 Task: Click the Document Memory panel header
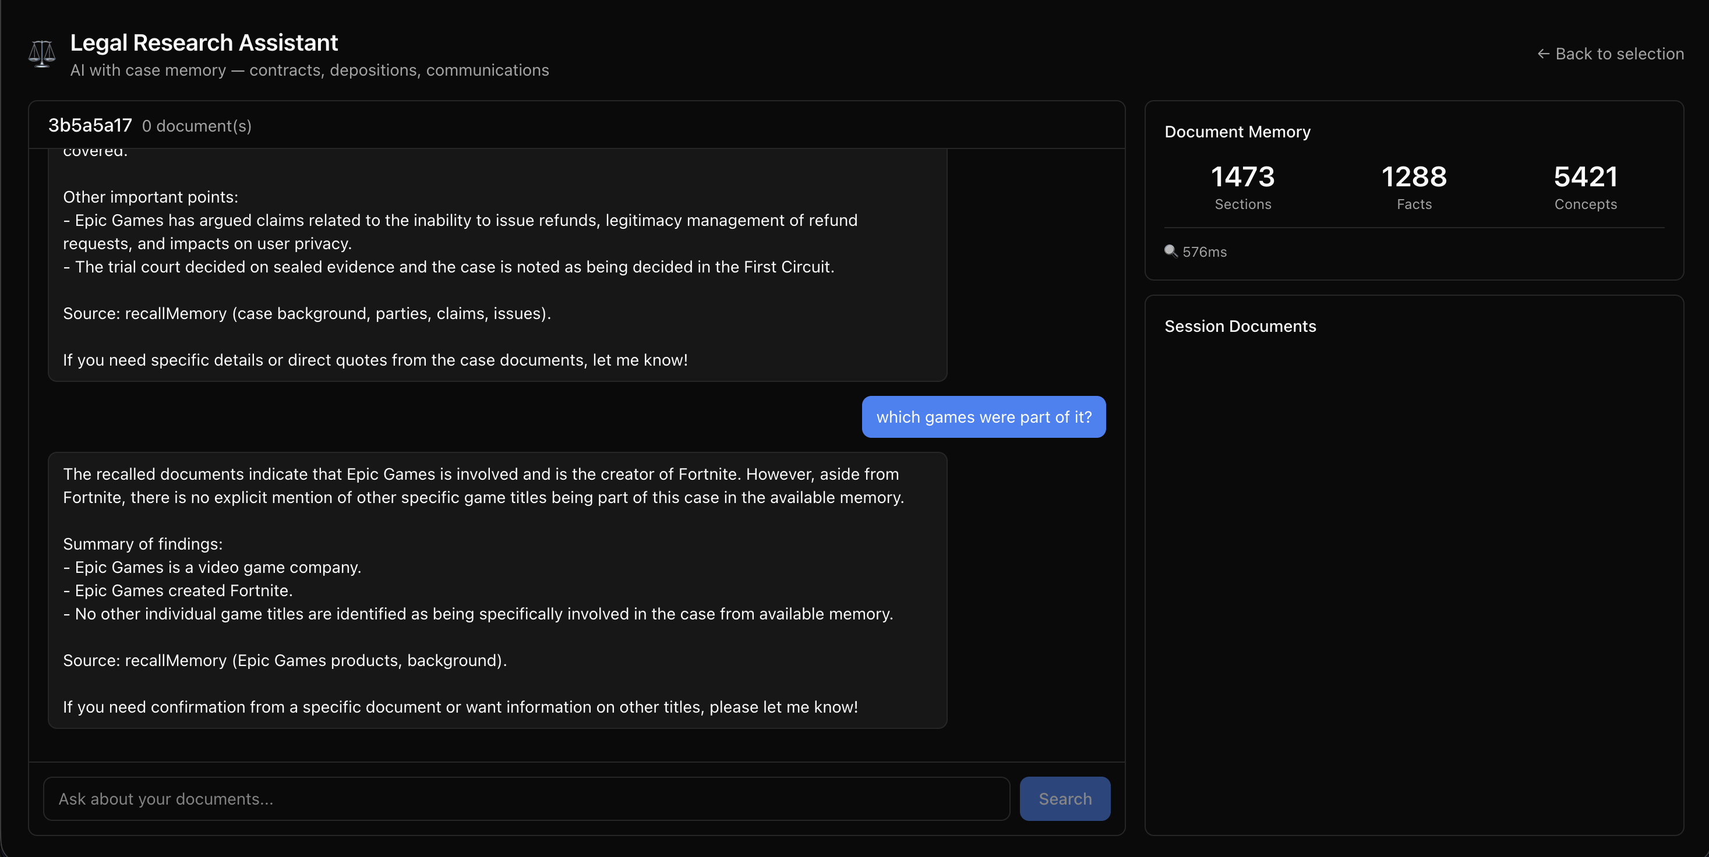[x=1237, y=132]
